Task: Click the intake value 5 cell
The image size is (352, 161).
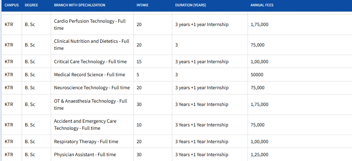Action: [138, 75]
